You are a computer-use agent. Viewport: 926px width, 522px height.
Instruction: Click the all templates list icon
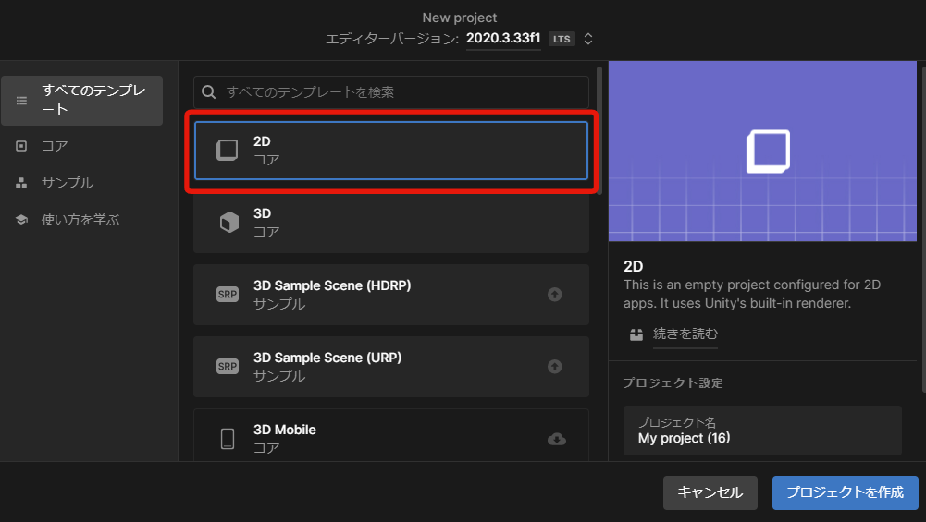coord(22,101)
